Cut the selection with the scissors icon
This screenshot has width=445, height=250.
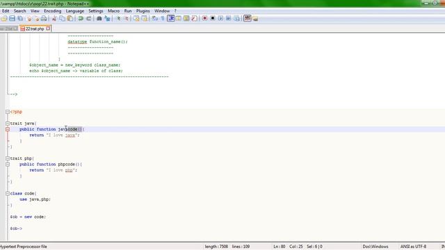tap(54, 19)
